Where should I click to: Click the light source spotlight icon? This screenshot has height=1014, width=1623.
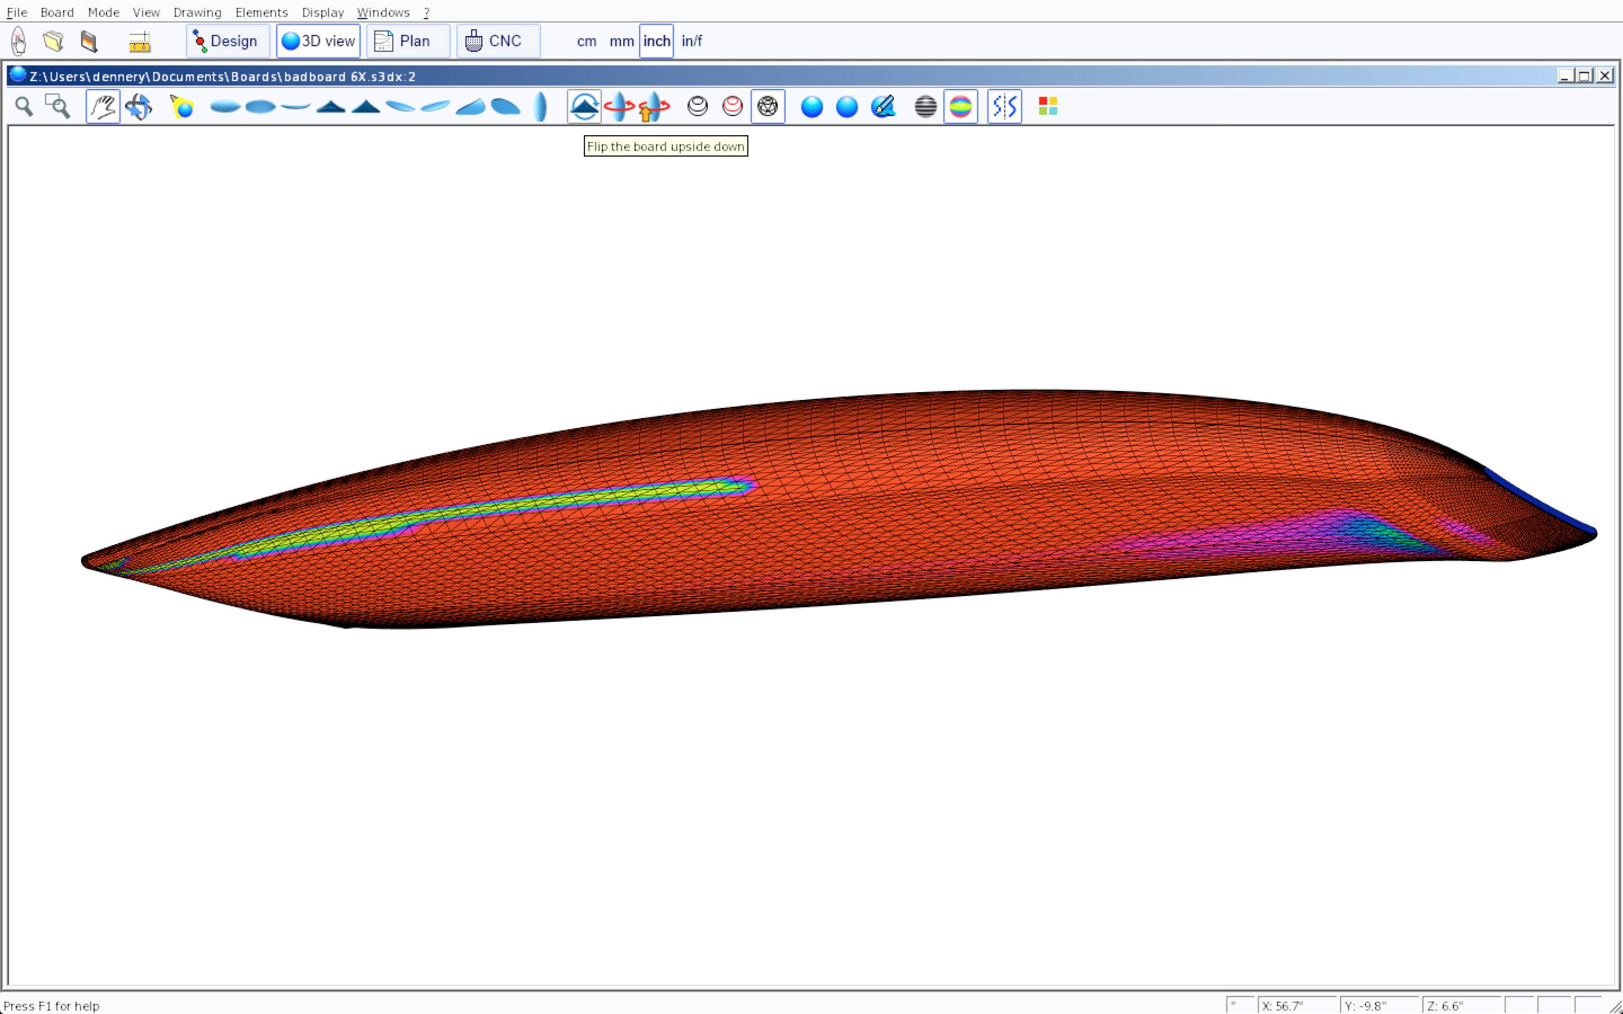point(182,106)
